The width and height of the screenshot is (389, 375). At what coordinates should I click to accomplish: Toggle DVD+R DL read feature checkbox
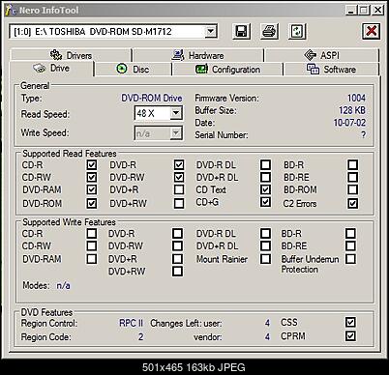coord(265,177)
